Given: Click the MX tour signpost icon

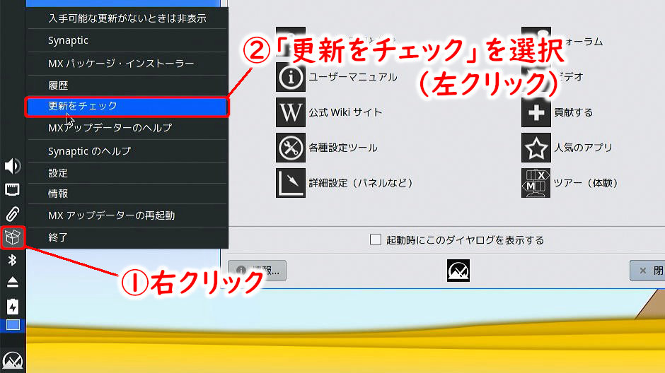Looking at the screenshot, I should [x=536, y=183].
